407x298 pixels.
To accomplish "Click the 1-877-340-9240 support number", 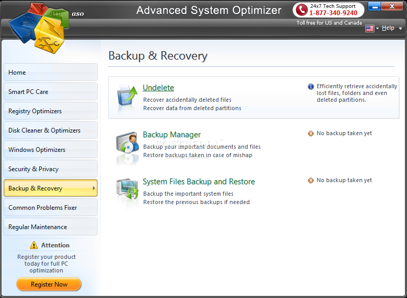I will [x=333, y=13].
